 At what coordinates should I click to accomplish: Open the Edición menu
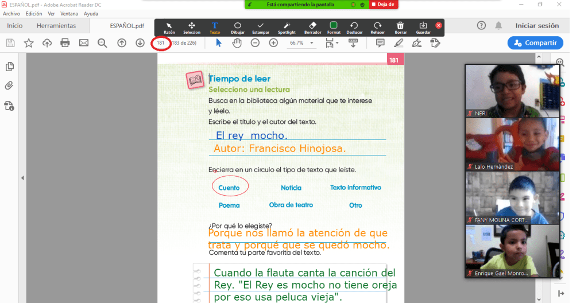point(34,13)
